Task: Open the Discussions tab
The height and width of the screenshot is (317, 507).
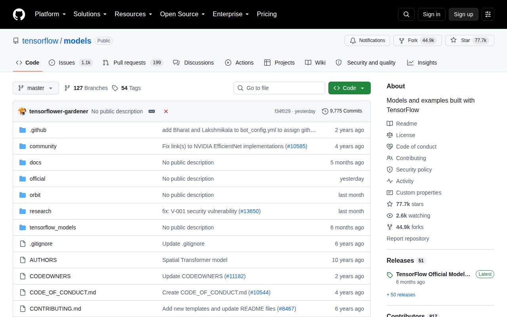Action: pos(193,63)
